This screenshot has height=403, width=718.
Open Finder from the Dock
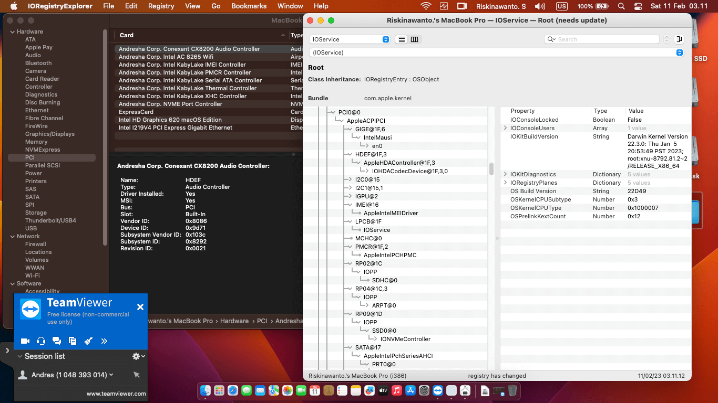click(x=206, y=390)
